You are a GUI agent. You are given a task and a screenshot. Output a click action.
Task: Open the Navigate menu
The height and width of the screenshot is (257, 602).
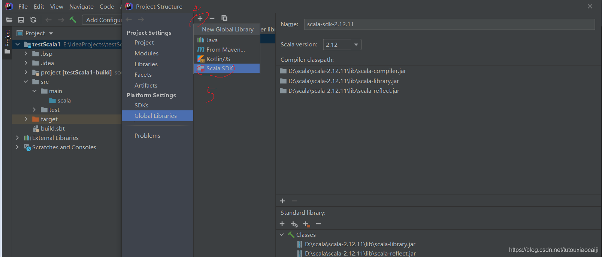point(81,7)
